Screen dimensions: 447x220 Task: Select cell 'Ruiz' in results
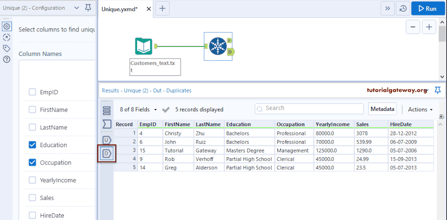(209, 142)
